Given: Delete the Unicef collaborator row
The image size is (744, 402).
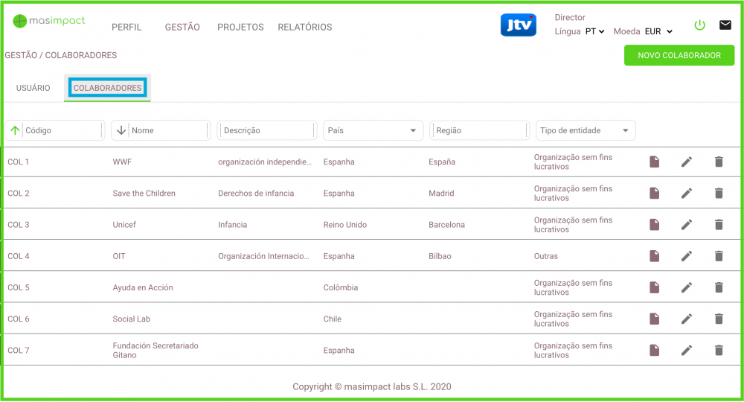Looking at the screenshot, I should pyautogui.click(x=719, y=225).
